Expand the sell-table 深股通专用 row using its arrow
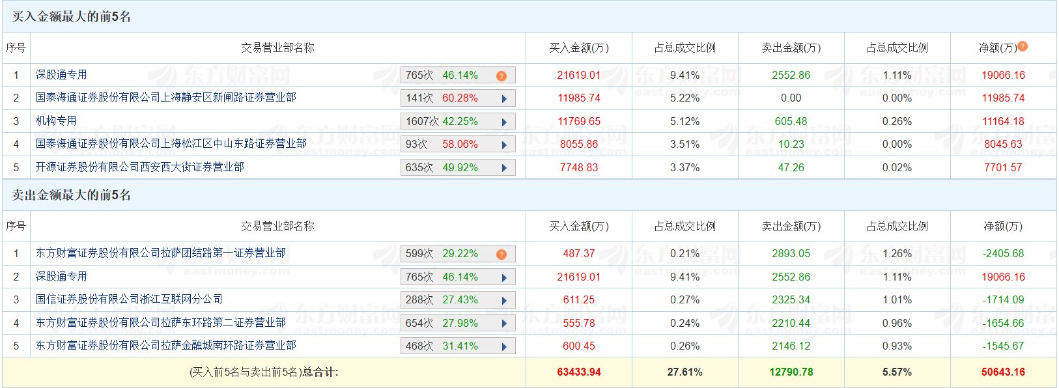Image resolution: width=1059 pixels, height=388 pixels. (x=504, y=278)
